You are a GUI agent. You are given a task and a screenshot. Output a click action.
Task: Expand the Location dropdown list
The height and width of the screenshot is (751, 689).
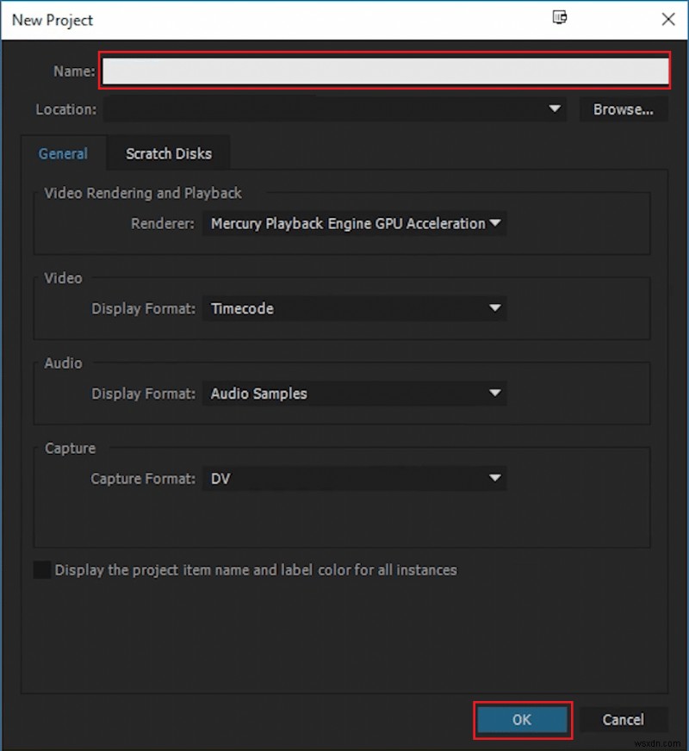click(x=556, y=109)
